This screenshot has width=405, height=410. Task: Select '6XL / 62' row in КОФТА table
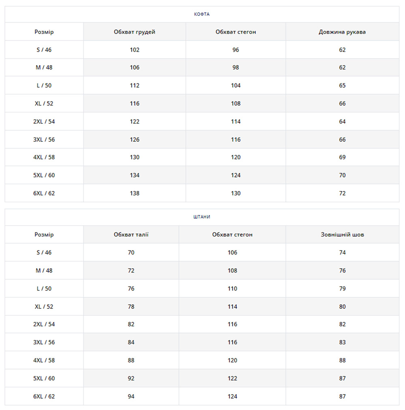[44, 193]
